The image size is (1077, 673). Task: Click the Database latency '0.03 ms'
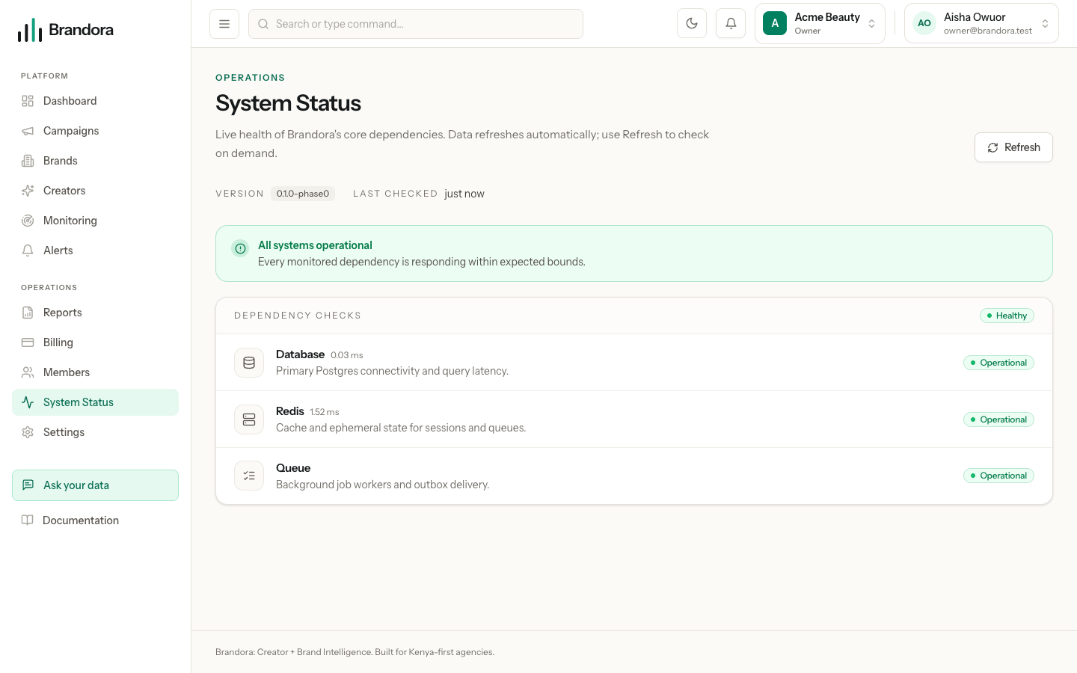point(347,355)
